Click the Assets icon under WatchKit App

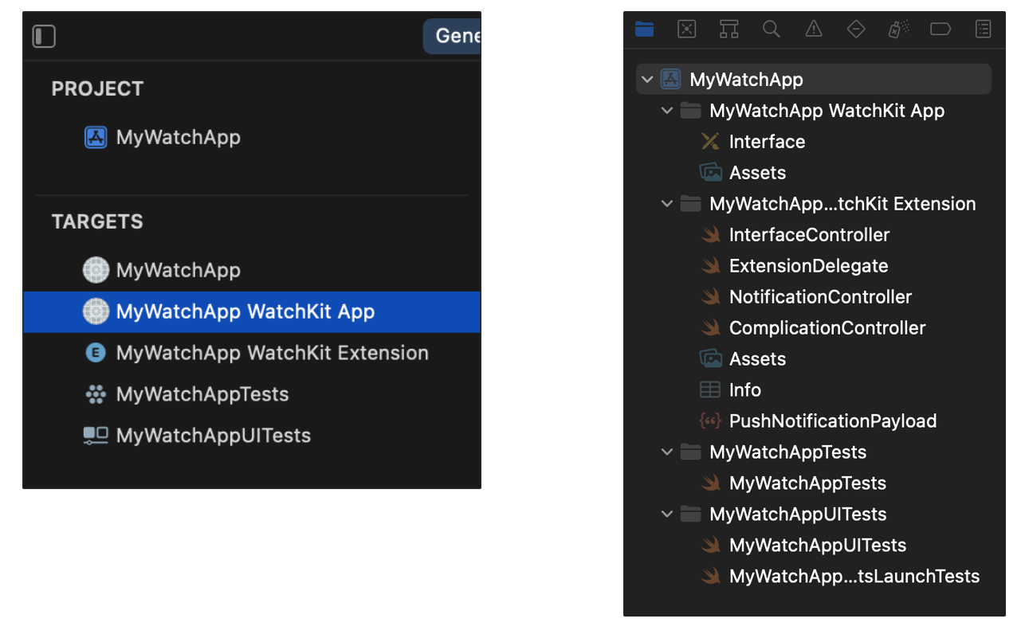coord(710,173)
